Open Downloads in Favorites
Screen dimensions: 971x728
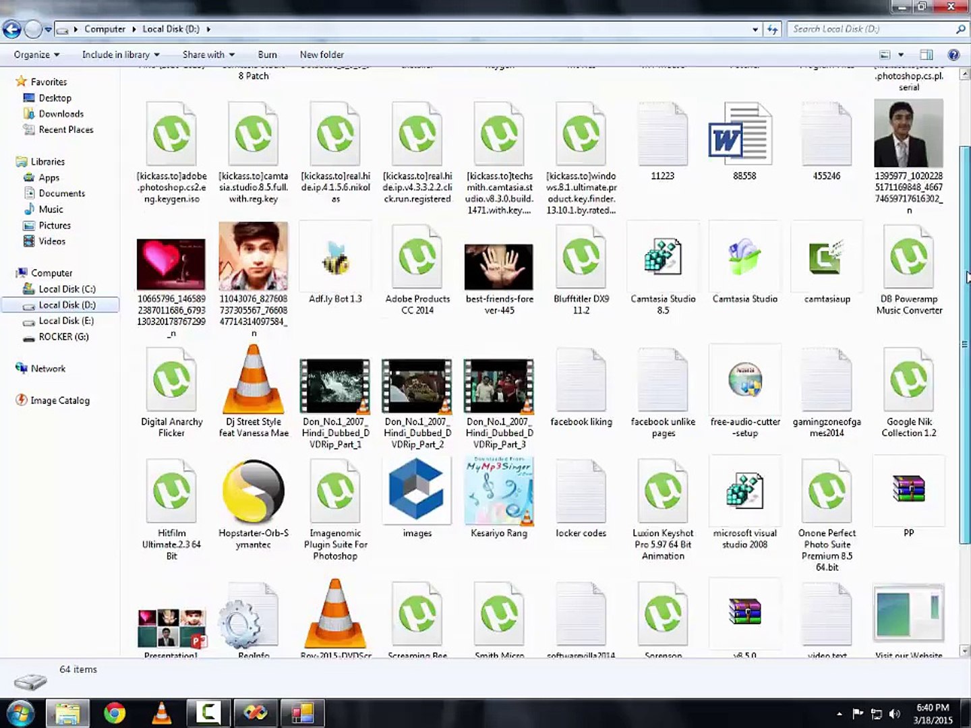(61, 114)
